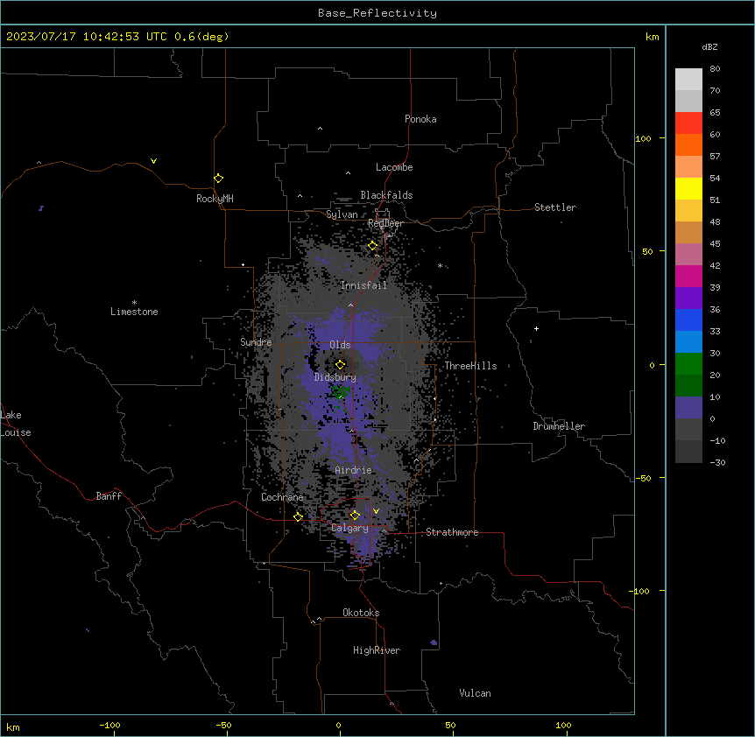Click the RockyMH label

(x=215, y=199)
